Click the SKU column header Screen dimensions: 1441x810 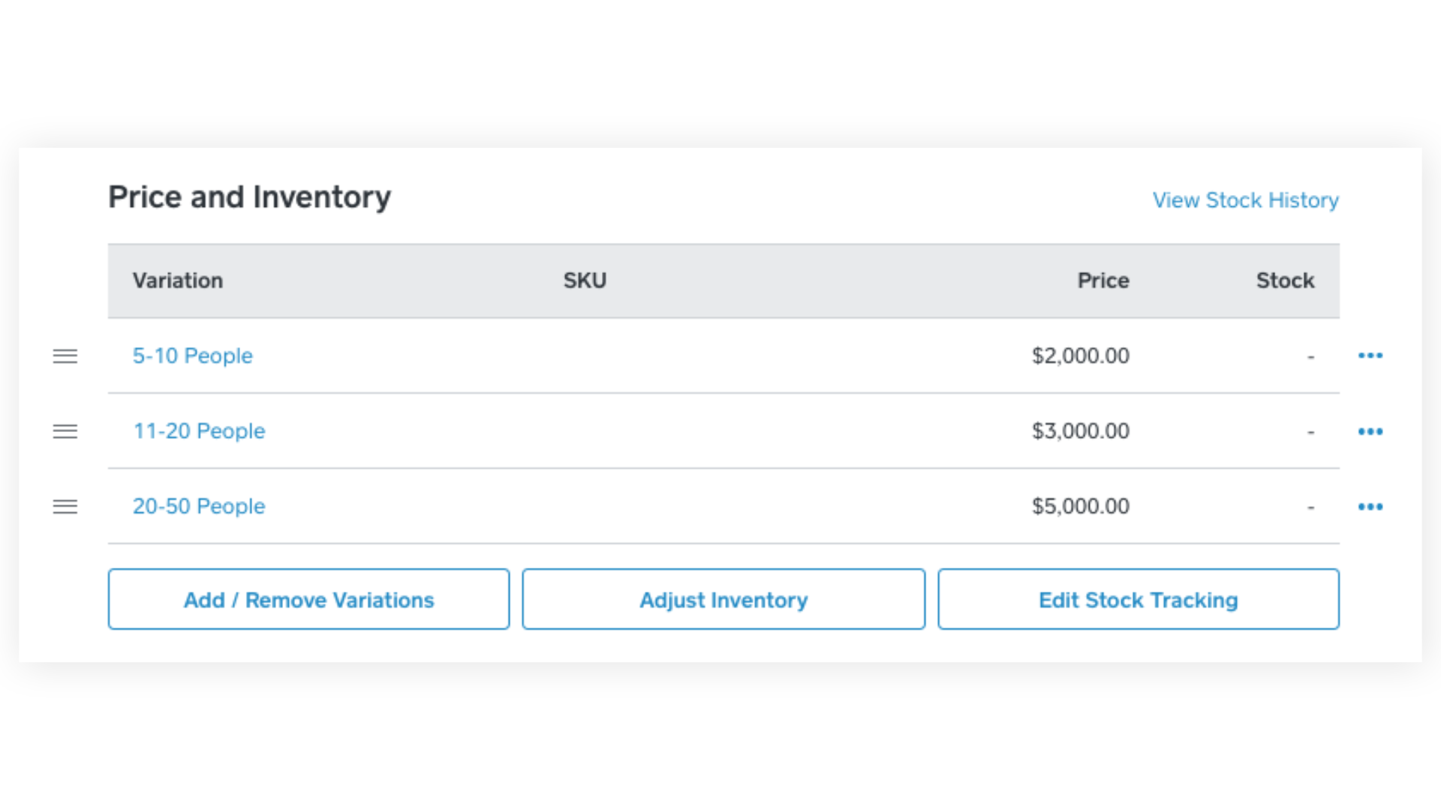click(x=585, y=280)
